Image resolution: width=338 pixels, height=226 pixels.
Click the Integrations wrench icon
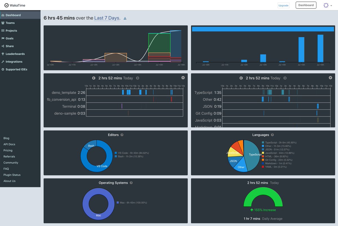point(3,62)
